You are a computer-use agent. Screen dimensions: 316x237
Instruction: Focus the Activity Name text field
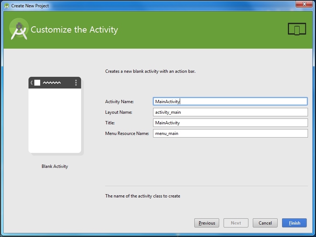(x=230, y=101)
